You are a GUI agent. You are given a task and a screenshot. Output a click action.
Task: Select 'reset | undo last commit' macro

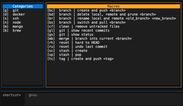coord(114,47)
